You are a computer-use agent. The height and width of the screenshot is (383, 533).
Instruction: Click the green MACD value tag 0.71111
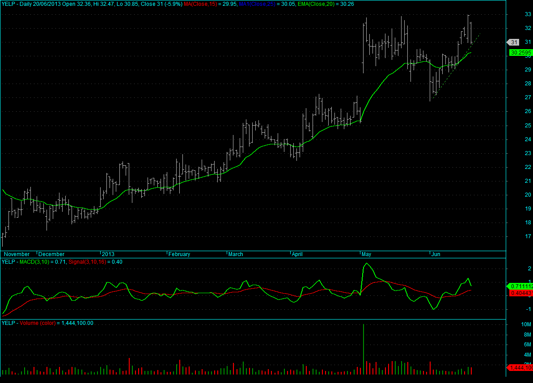[x=520, y=286]
